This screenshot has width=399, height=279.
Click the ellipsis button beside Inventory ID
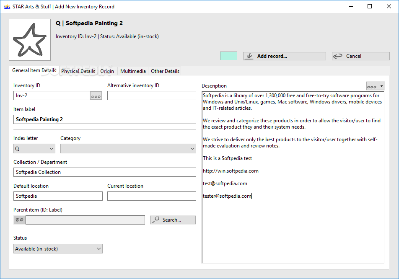[96, 96]
